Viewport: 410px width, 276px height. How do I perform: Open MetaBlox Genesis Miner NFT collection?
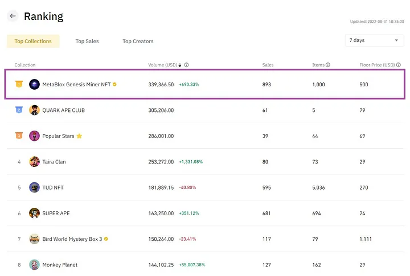click(x=76, y=85)
